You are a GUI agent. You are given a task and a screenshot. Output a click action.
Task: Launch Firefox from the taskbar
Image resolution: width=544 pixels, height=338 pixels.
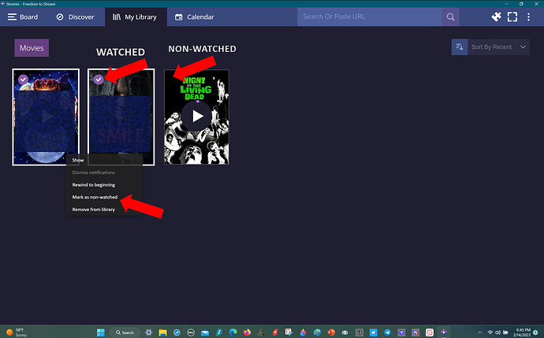click(247, 332)
